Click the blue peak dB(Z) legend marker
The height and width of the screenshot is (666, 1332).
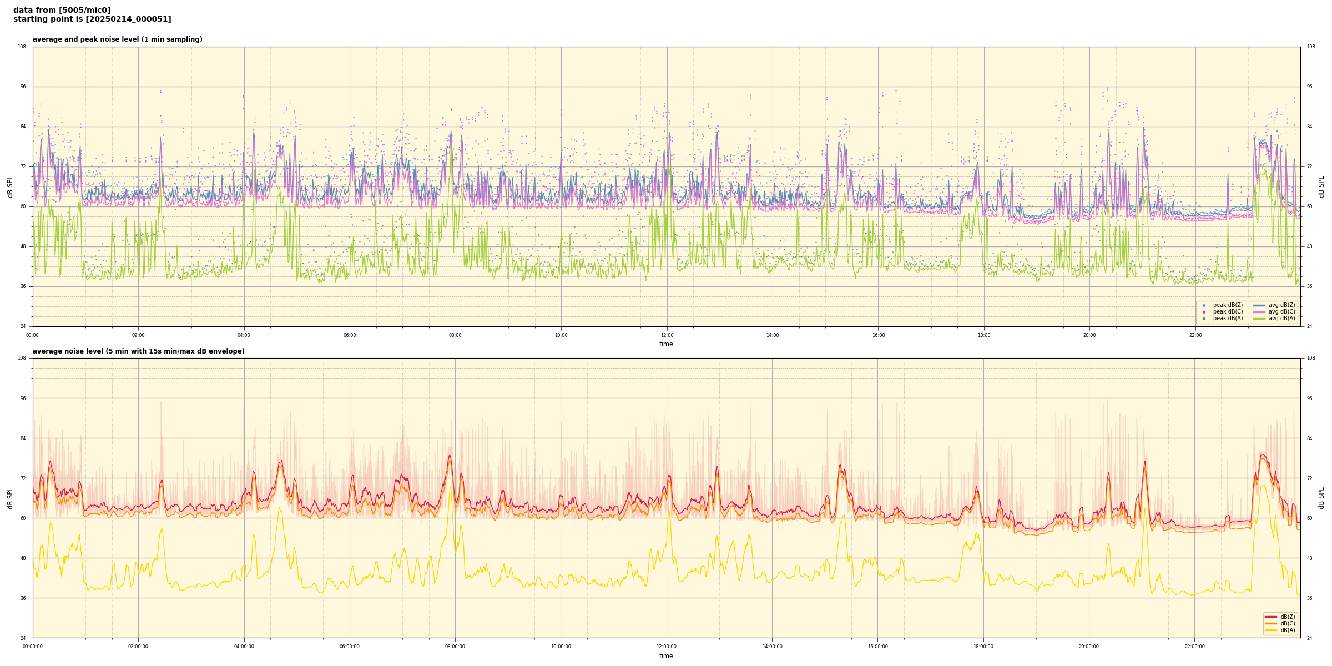[1204, 305]
